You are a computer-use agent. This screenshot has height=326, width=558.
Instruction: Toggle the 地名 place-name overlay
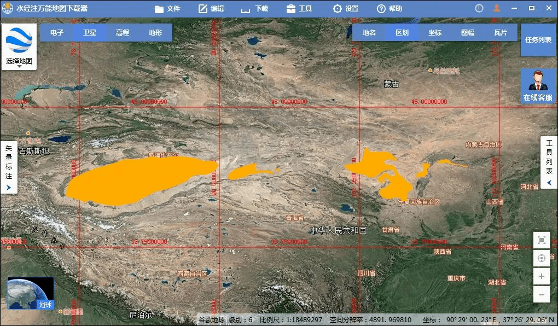[369, 33]
